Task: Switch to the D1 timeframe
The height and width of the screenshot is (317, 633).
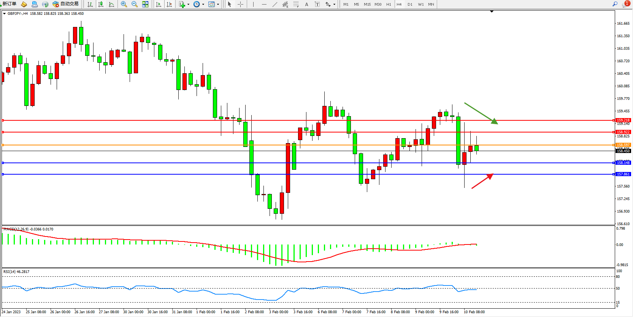Action: point(410,5)
